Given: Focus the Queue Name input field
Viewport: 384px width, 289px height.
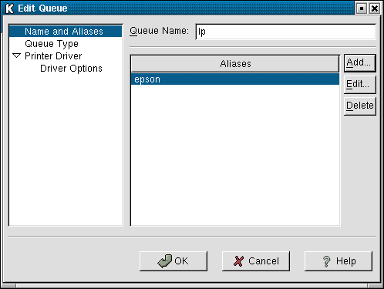Looking at the screenshot, I should (x=285, y=32).
